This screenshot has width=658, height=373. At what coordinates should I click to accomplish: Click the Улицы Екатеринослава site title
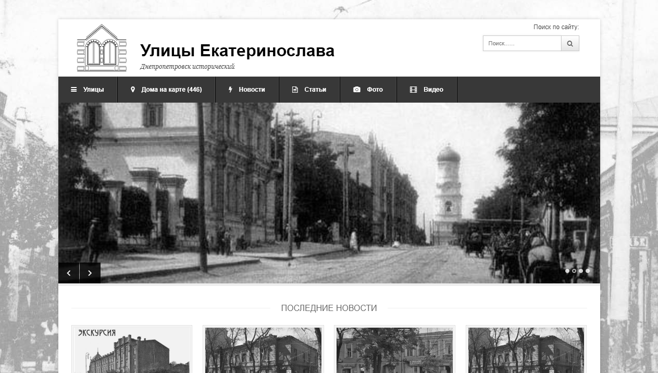(x=237, y=51)
